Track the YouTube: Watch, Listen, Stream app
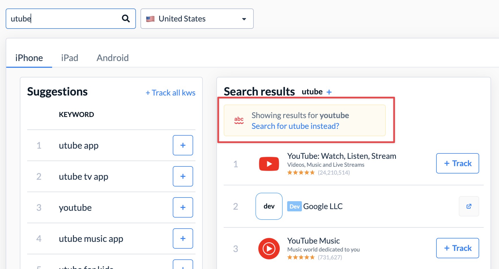499x269 pixels. coord(458,163)
